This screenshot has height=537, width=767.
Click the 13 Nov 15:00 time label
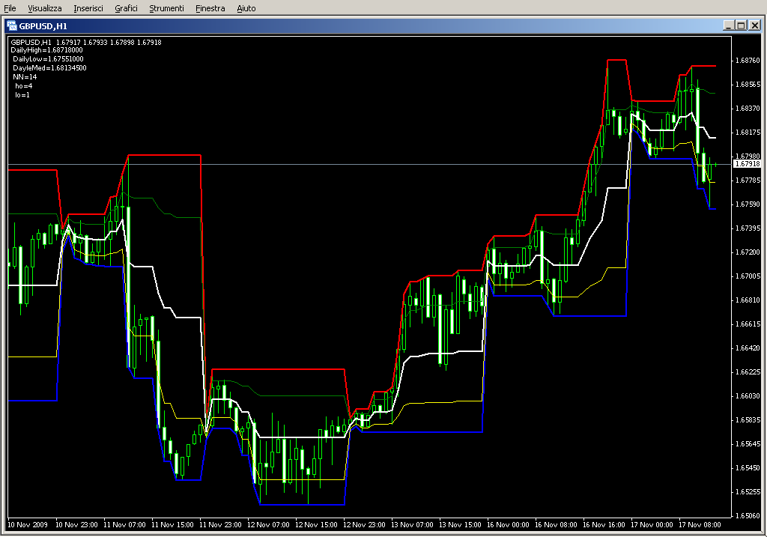click(x=461, y=525)
